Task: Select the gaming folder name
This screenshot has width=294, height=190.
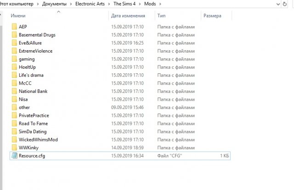Action: 27,59
